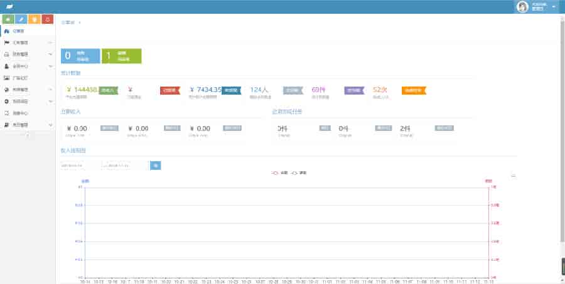Click the green shortcut button above the sidebar
Viewport: 565px width, 284px height.
[x=9, y=19]
